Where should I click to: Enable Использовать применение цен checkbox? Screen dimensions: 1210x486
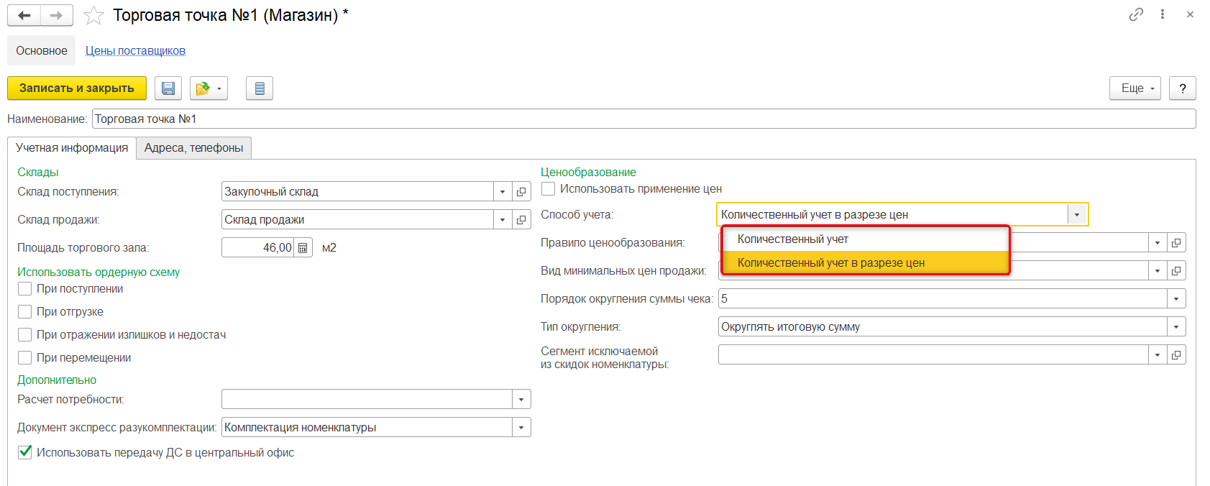[549, 189]
